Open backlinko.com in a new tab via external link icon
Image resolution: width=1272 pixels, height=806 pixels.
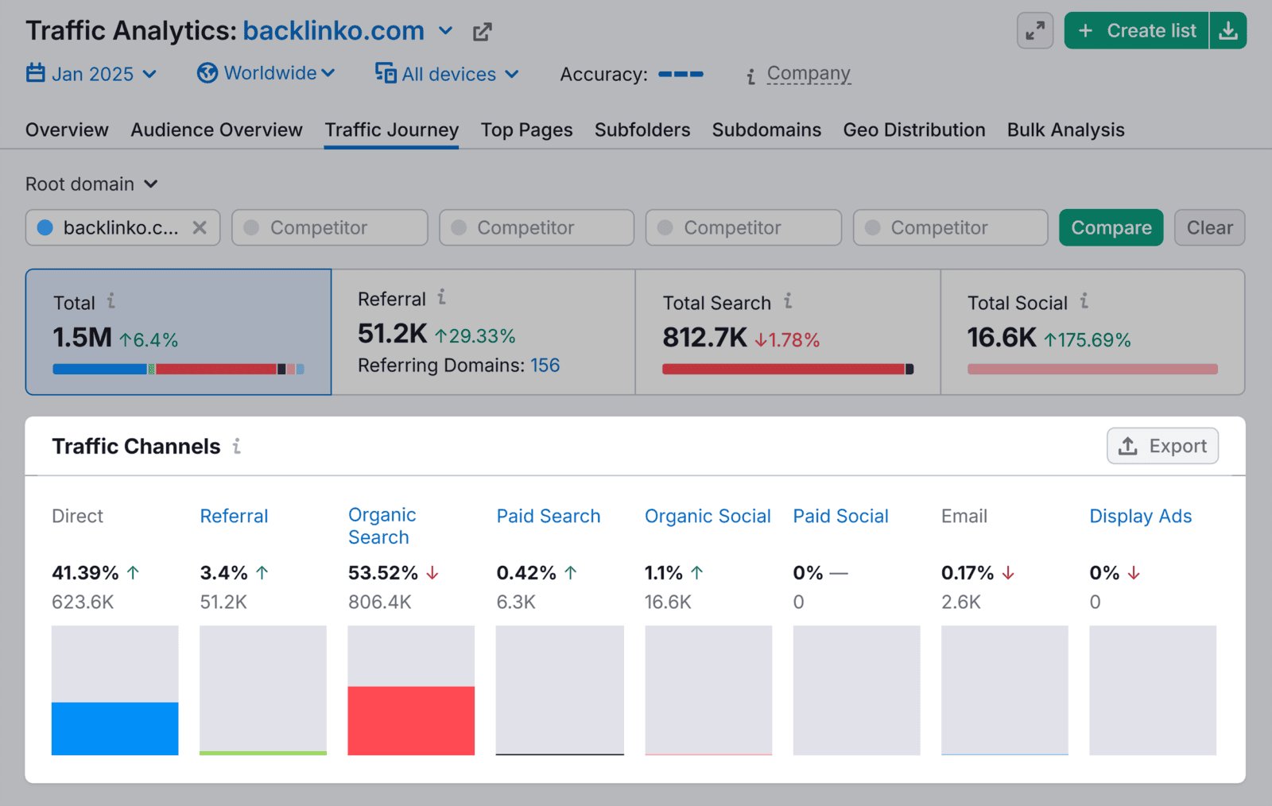(482, 30)
